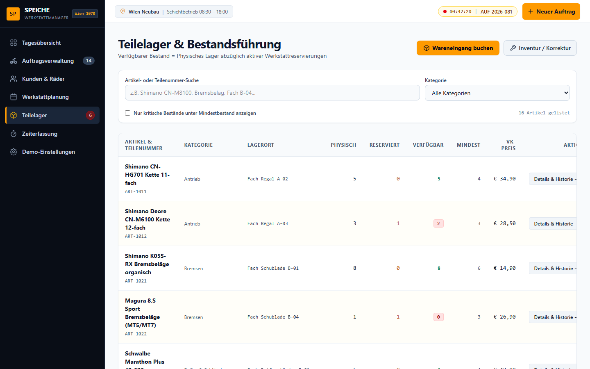Click 16 Artikel gelistet text
This screenshot has height=369, width=590.
tap(544, 113)
